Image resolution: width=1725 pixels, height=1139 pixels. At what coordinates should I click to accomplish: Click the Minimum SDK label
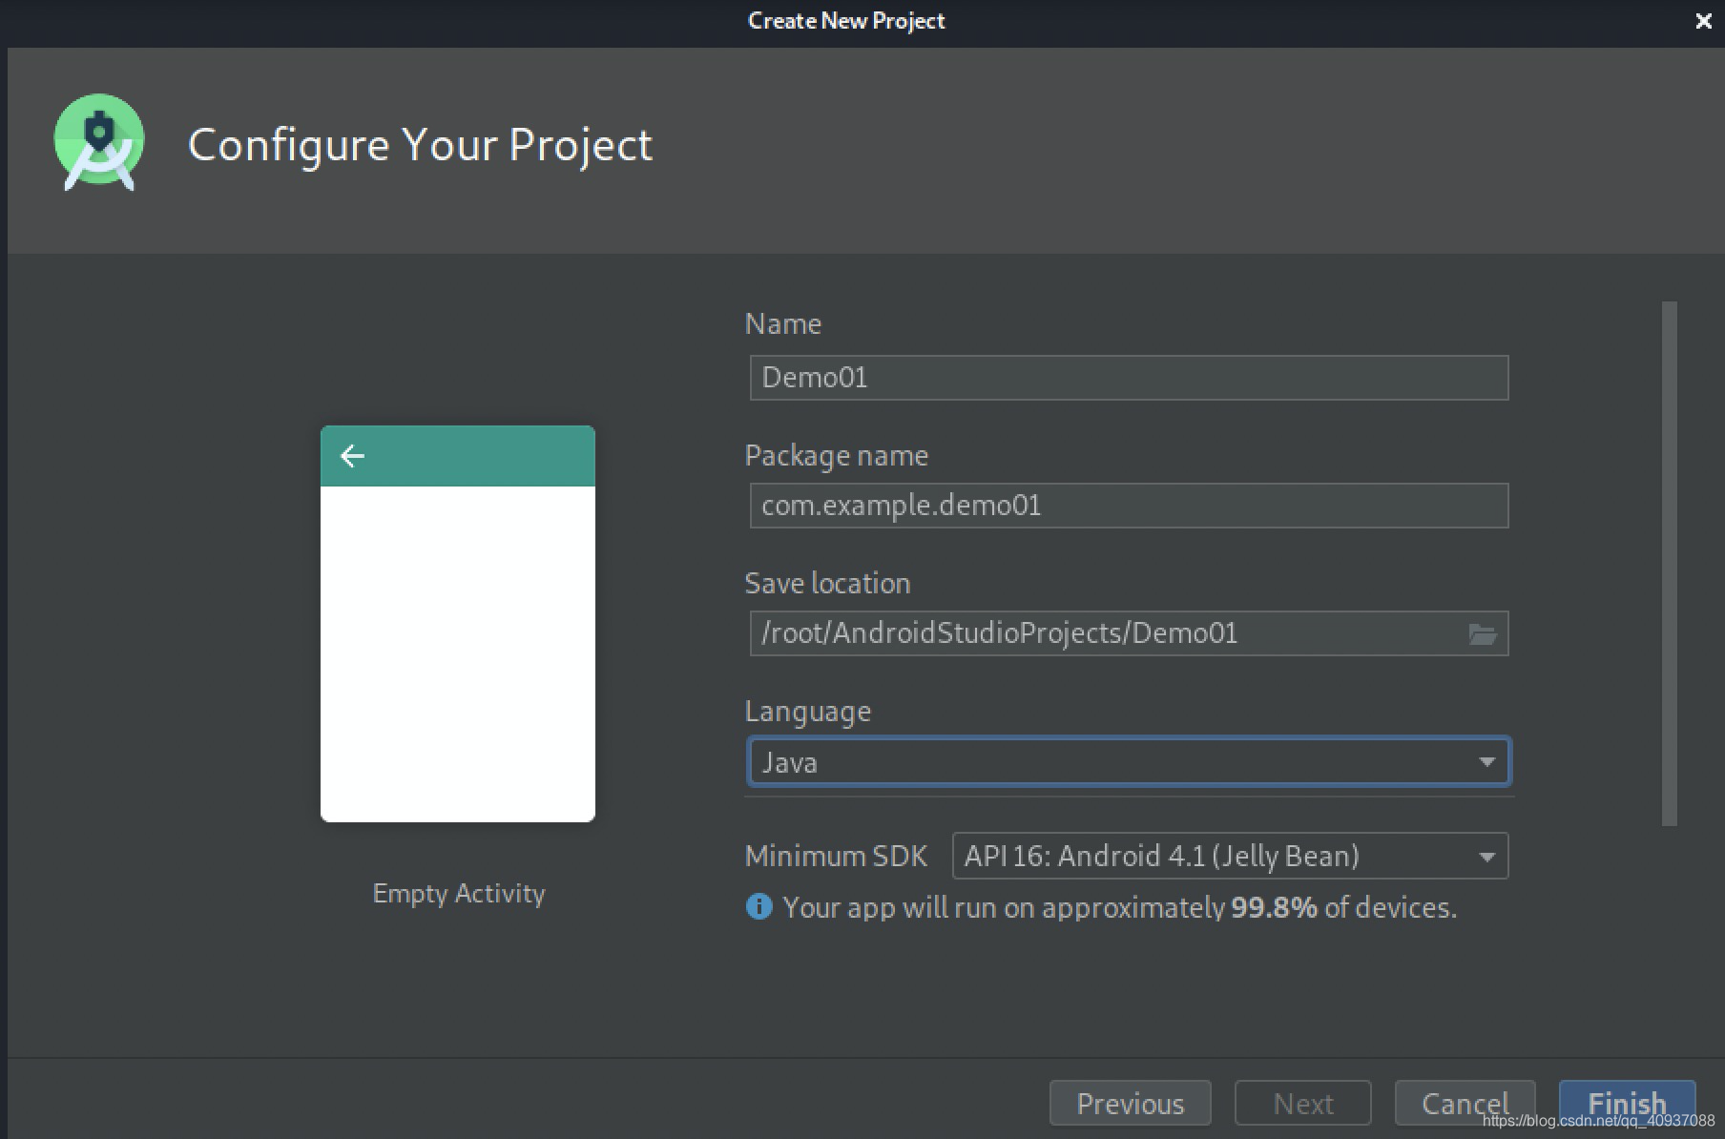click(836, 856)
